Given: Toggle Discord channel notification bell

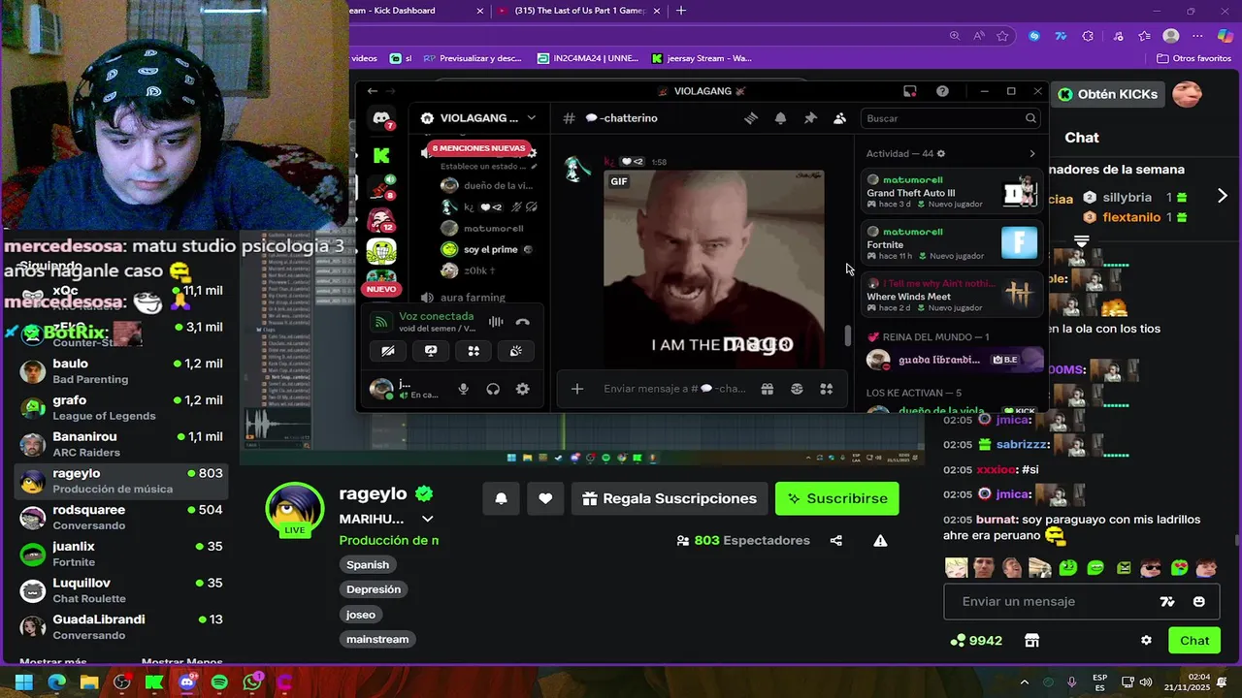Looking at the screenshot, I should click(780, 118).
